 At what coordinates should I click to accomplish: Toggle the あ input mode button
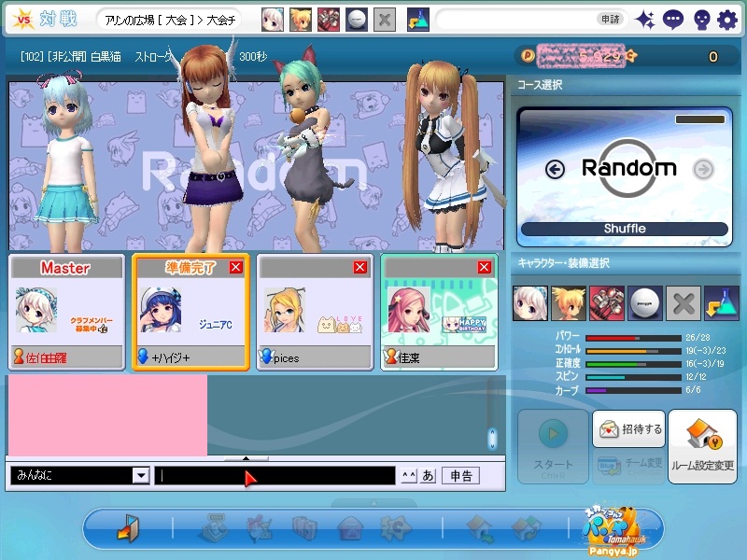click(x=428, y=475)
